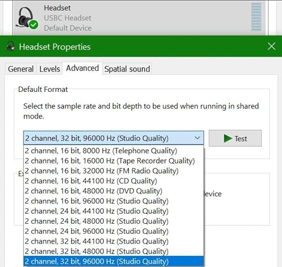This screenshot has width=282, height=267.
Task: Click the Headset volume level meter
Action: (256, 17)
